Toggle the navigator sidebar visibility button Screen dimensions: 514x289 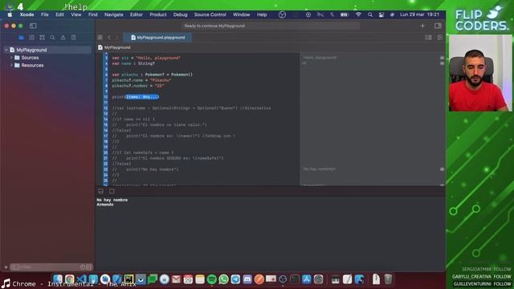[33, 26]
